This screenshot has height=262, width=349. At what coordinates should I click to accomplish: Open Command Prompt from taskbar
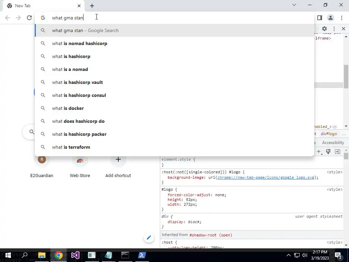[125, 255]
